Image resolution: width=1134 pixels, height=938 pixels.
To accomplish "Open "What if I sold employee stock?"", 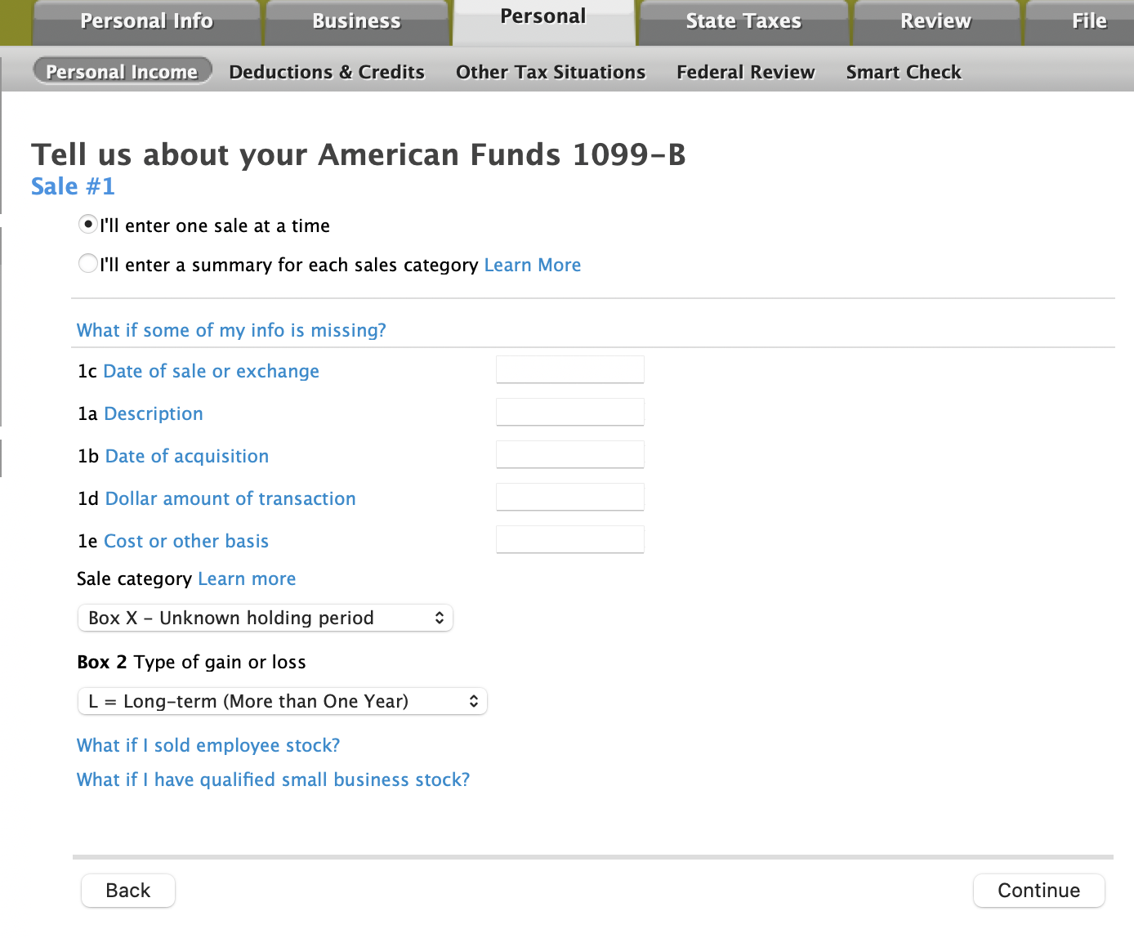I will 208,745.
